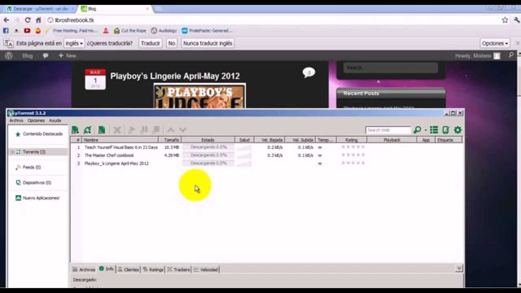Open the Facebook bookmark icon
This screenshot has width=521, height=293.
click(6, 31)
